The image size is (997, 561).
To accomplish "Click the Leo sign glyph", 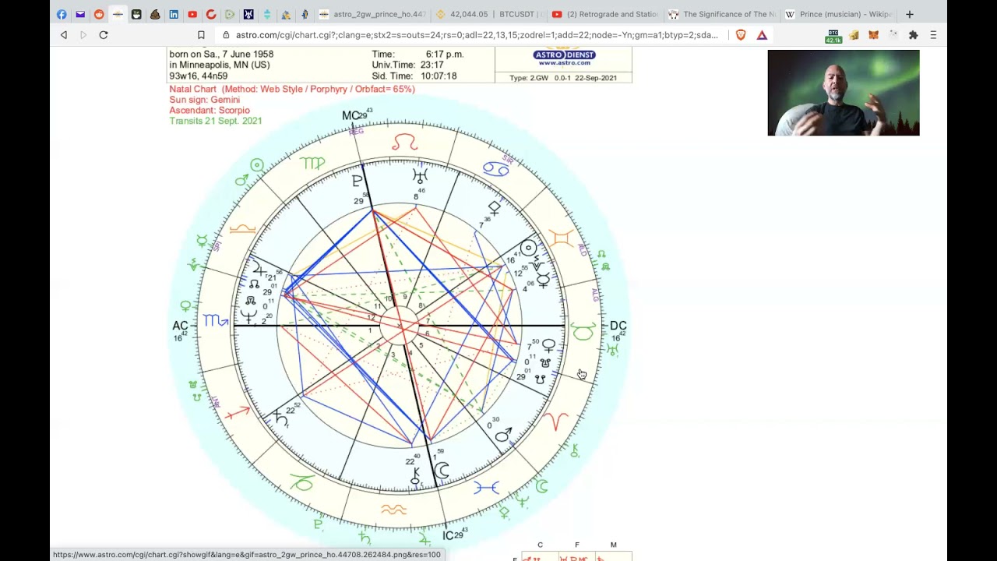I will (404, 143).
